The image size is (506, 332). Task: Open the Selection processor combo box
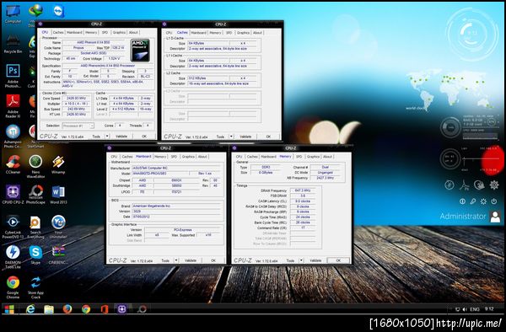(x=78, y=126)
